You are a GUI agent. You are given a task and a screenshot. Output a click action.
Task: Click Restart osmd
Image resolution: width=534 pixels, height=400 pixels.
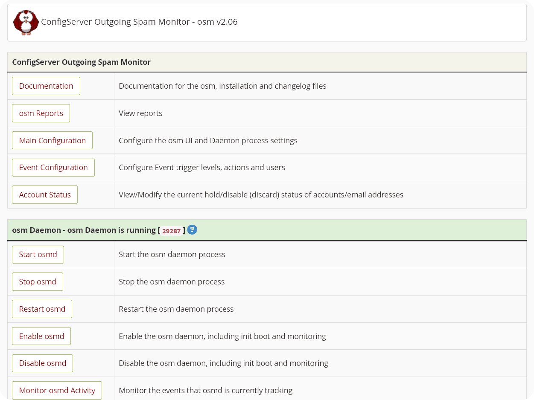click(42, 309)
